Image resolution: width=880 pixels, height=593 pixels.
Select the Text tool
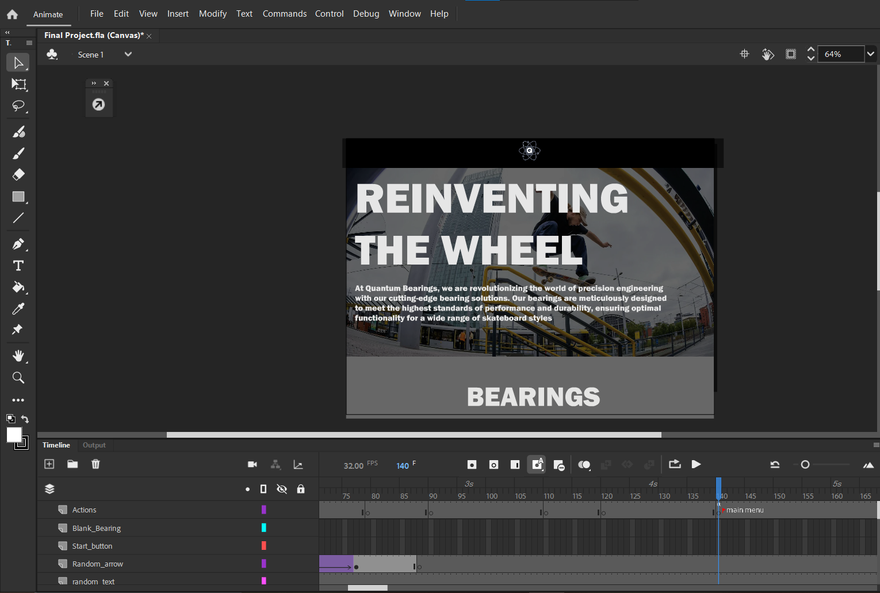click(x=18, y=266)
